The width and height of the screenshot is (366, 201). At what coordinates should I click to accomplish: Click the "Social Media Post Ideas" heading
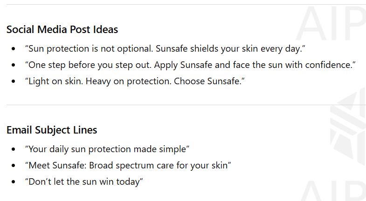[x=62, y=30]
